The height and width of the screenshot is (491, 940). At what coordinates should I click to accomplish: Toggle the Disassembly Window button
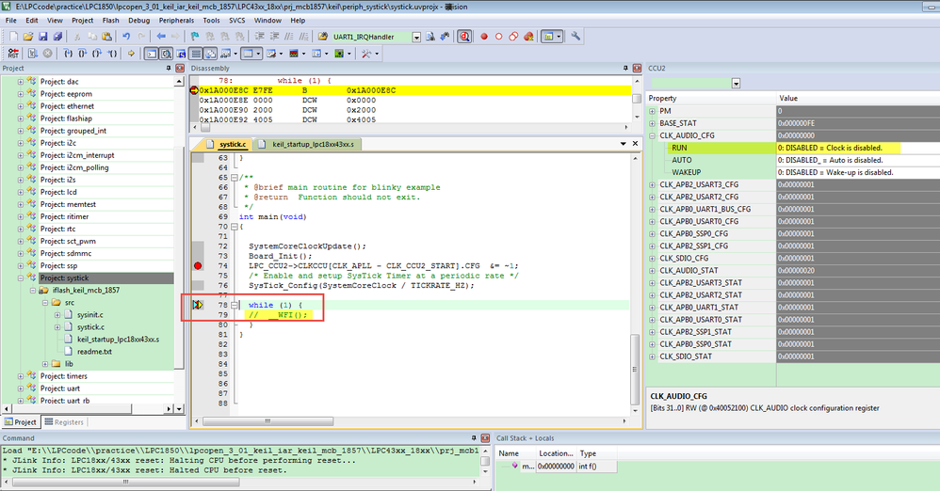click(x=167, y=54)
